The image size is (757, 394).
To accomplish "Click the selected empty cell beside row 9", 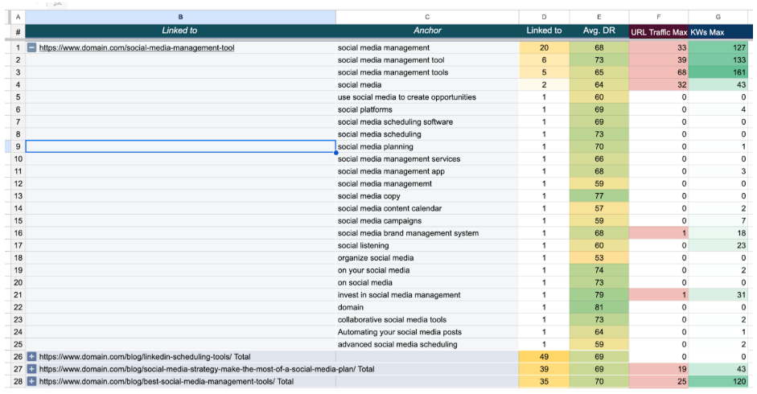I will [x=180, y=147].
